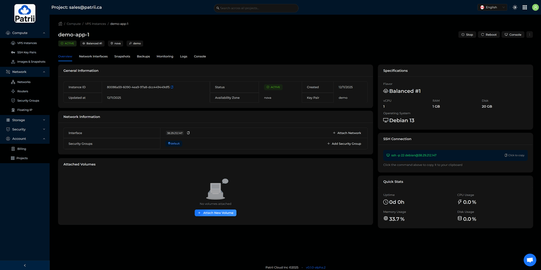Open the apps grid menu
541x270 pixels.
tap(525, 7)
